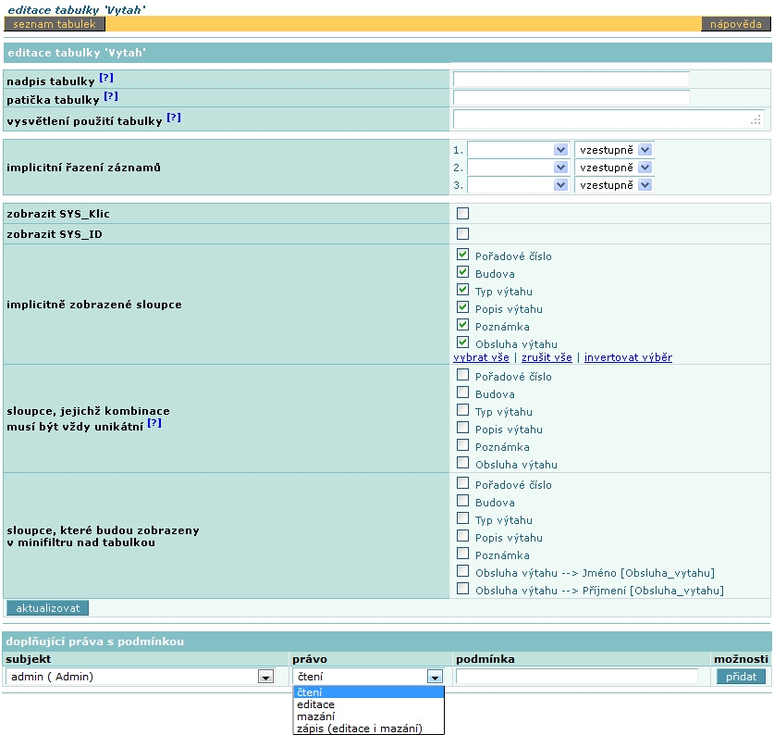Focus the 'nadpis tabulky' input field
This screenshot has height=735, width=774.
(x=571, y=79)
